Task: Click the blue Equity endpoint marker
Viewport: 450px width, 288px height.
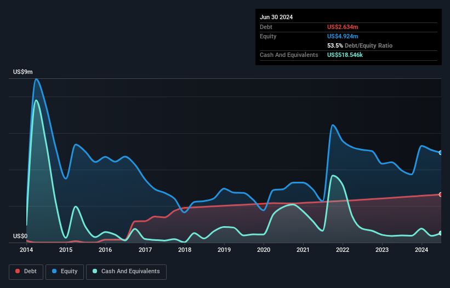Action: [x=441, y=153]
